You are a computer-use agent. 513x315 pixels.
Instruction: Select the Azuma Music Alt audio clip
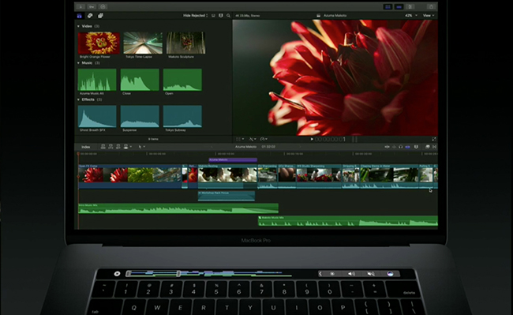(97, 80)
